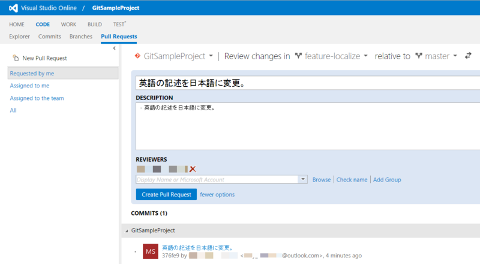This screenshot has width=480, height=264.
Task: Open the GitSampleProject repository dropdown
Action: pos(211,56)
